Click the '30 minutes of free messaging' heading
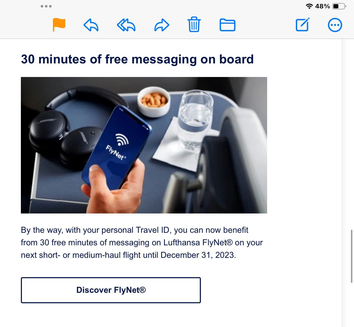354x327 pixels. [137, 59]
